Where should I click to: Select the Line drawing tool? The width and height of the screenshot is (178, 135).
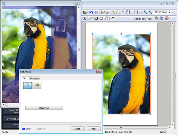click(x=91, y=18)
